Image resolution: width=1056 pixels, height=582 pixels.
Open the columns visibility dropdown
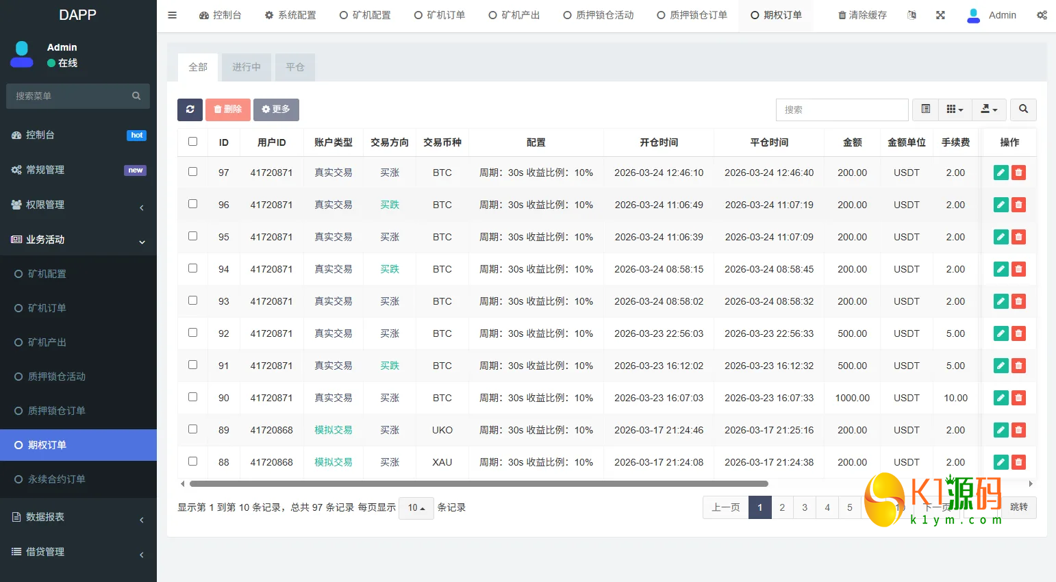[955, 110]
